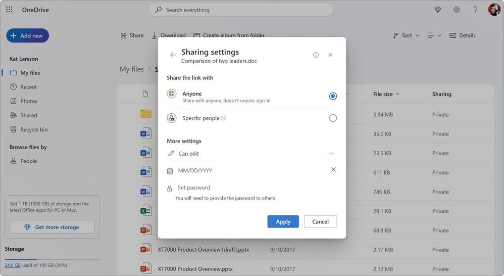Viewport: 504px width, 276px height.
Task: Open the view layout options dropdown
Action: tap(434, 35)
